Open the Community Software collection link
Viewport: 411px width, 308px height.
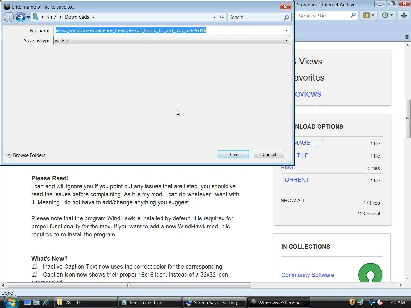pyautogui.click(x=308, y=275)
